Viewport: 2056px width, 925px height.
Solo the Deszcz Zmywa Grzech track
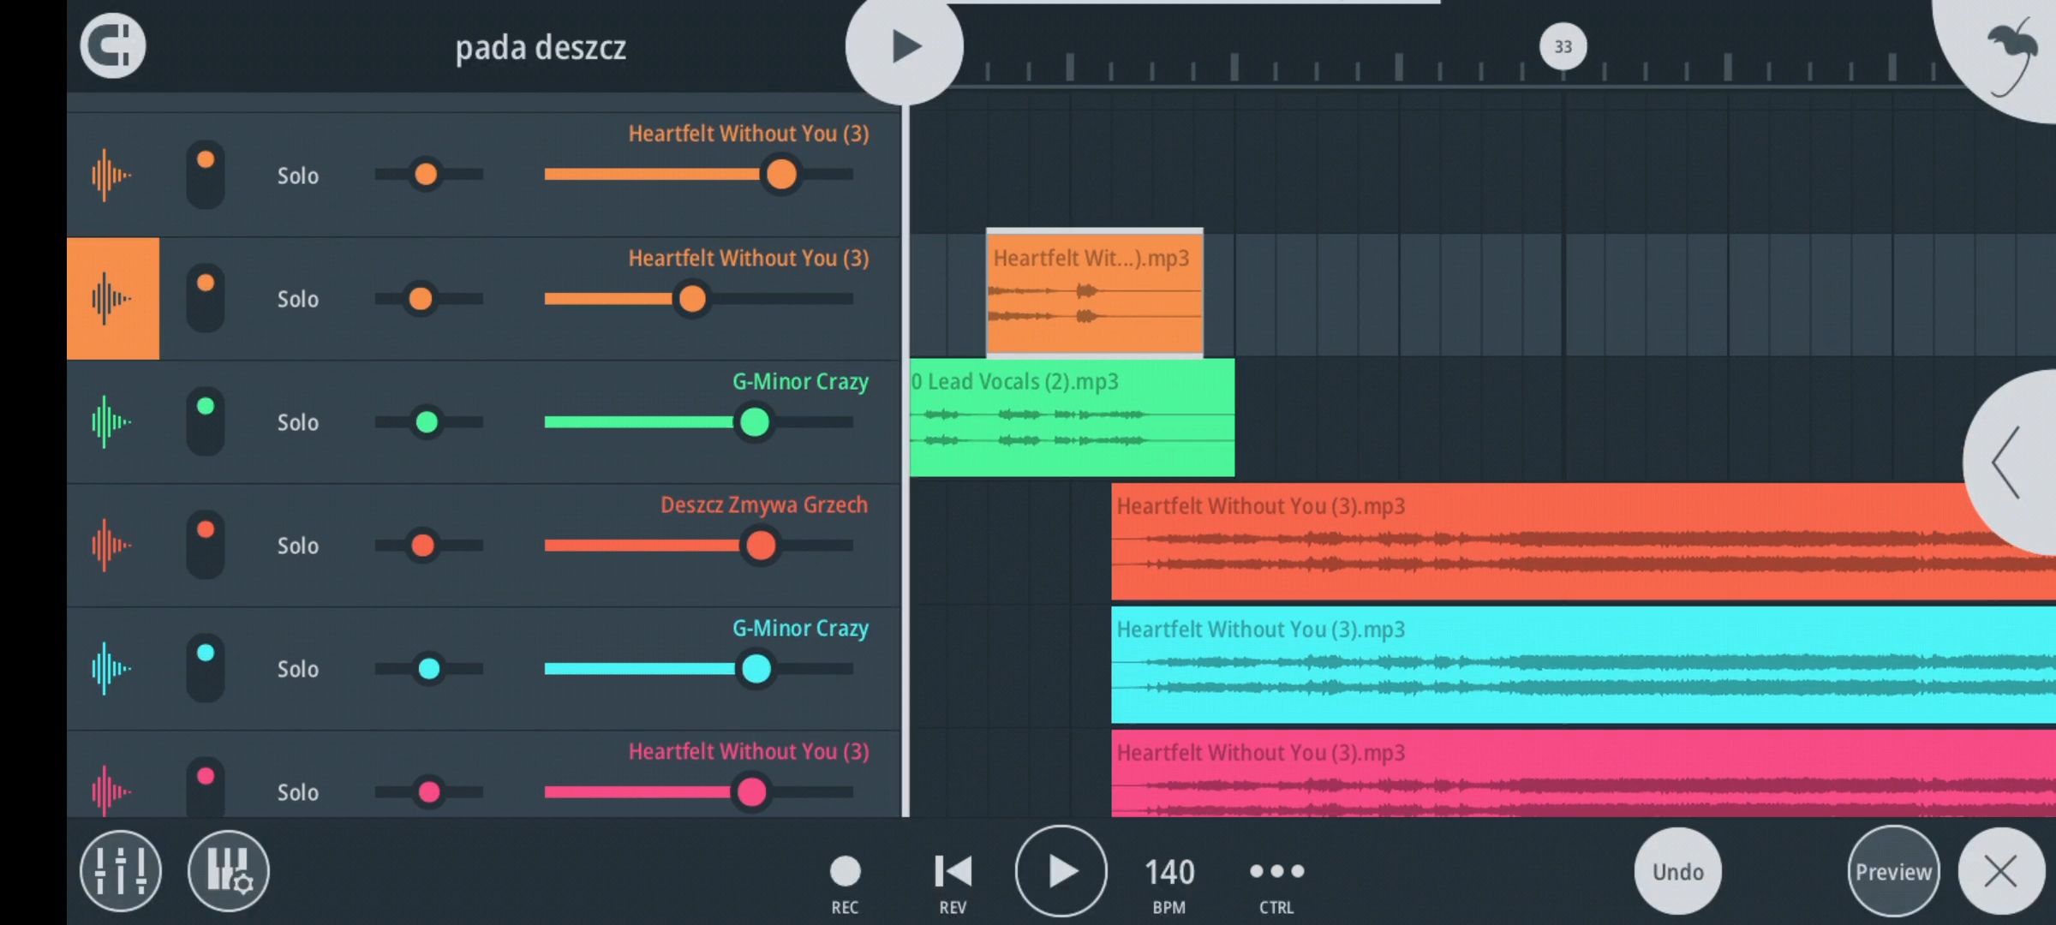[297, 546]
